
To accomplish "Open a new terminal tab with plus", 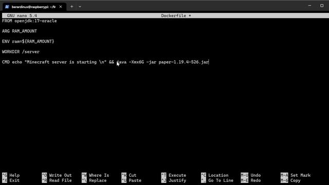I will click(72, 7).
